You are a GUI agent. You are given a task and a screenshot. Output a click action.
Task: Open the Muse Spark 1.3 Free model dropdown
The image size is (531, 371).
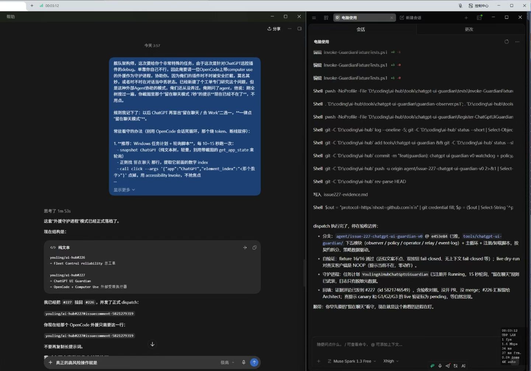pyautogui.click(x=352, y=361)
